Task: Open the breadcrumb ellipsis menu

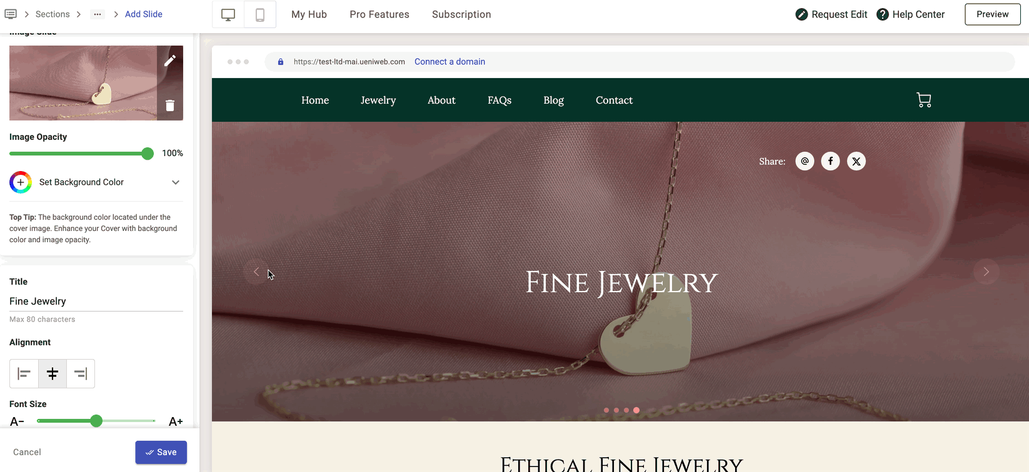Action: coord(98,14)
